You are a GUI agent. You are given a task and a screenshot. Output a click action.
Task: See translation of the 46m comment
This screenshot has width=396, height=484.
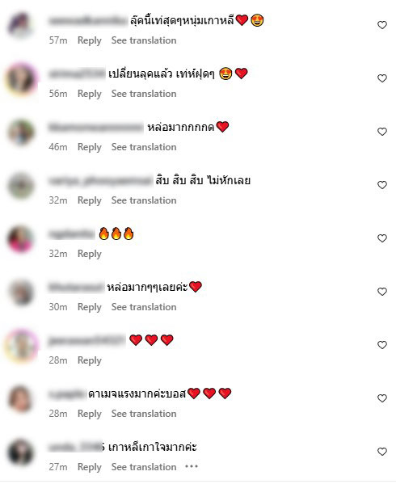[144, 147]
